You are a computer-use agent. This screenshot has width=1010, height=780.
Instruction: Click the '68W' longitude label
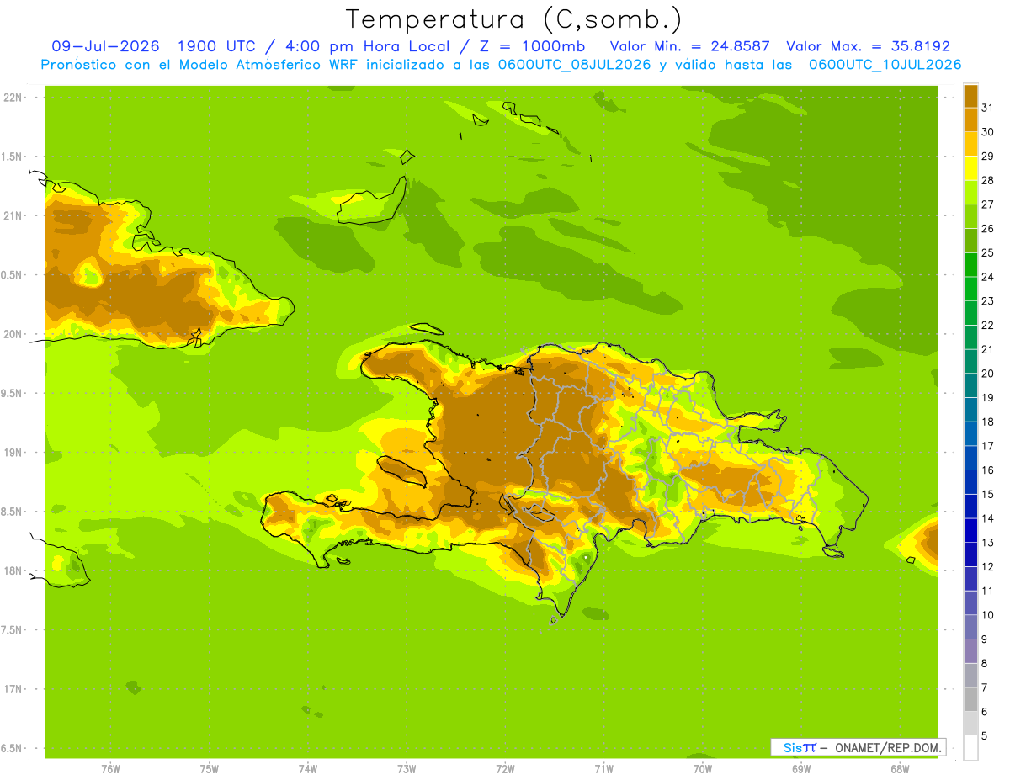pyautogui.click(x=900, y=769)
